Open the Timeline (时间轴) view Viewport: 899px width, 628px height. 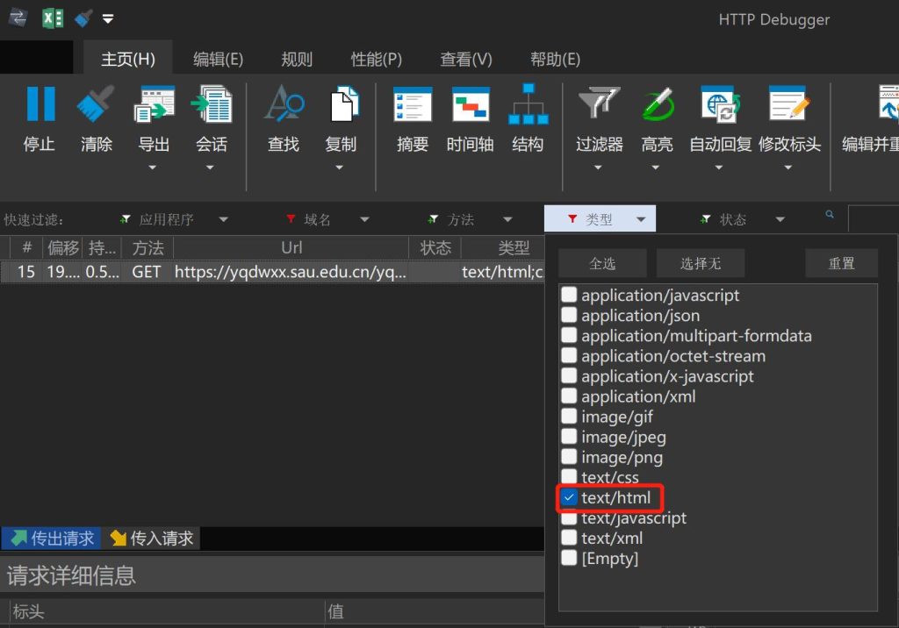470,105
